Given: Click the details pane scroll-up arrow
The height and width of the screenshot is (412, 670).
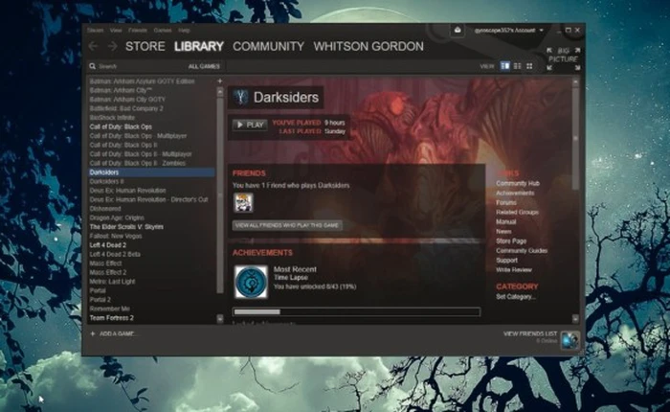Looking at the screenshot, I should (575, 81).
